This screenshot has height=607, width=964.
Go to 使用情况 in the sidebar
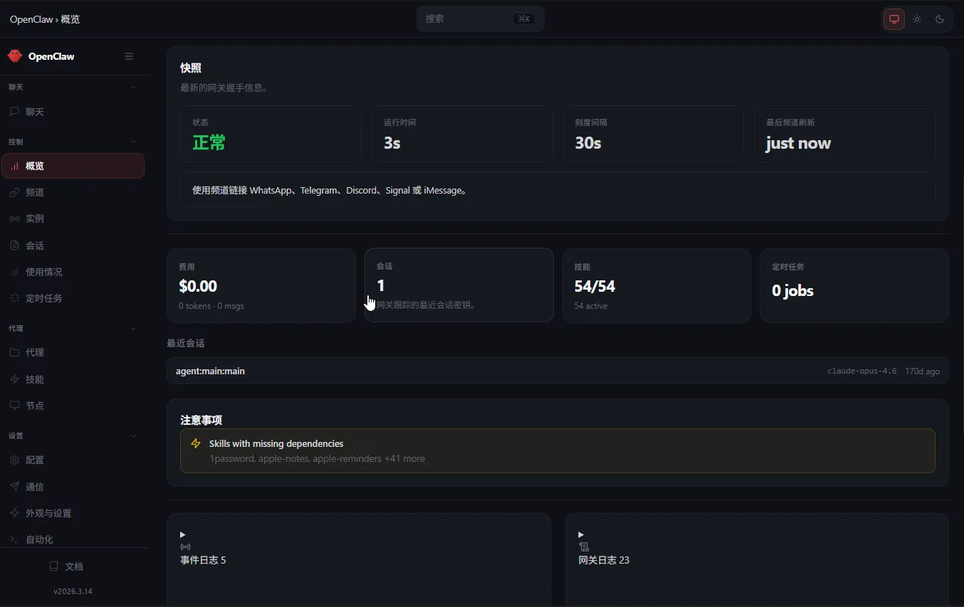pyautogui.click(x=73, y=272)
